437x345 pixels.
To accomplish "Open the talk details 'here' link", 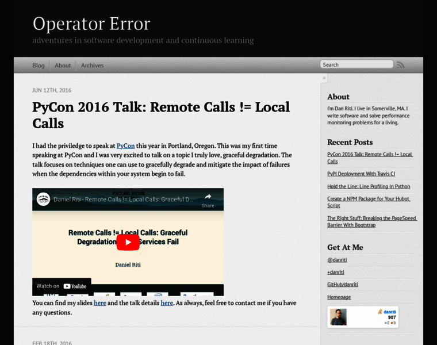I will pos(167,303).
